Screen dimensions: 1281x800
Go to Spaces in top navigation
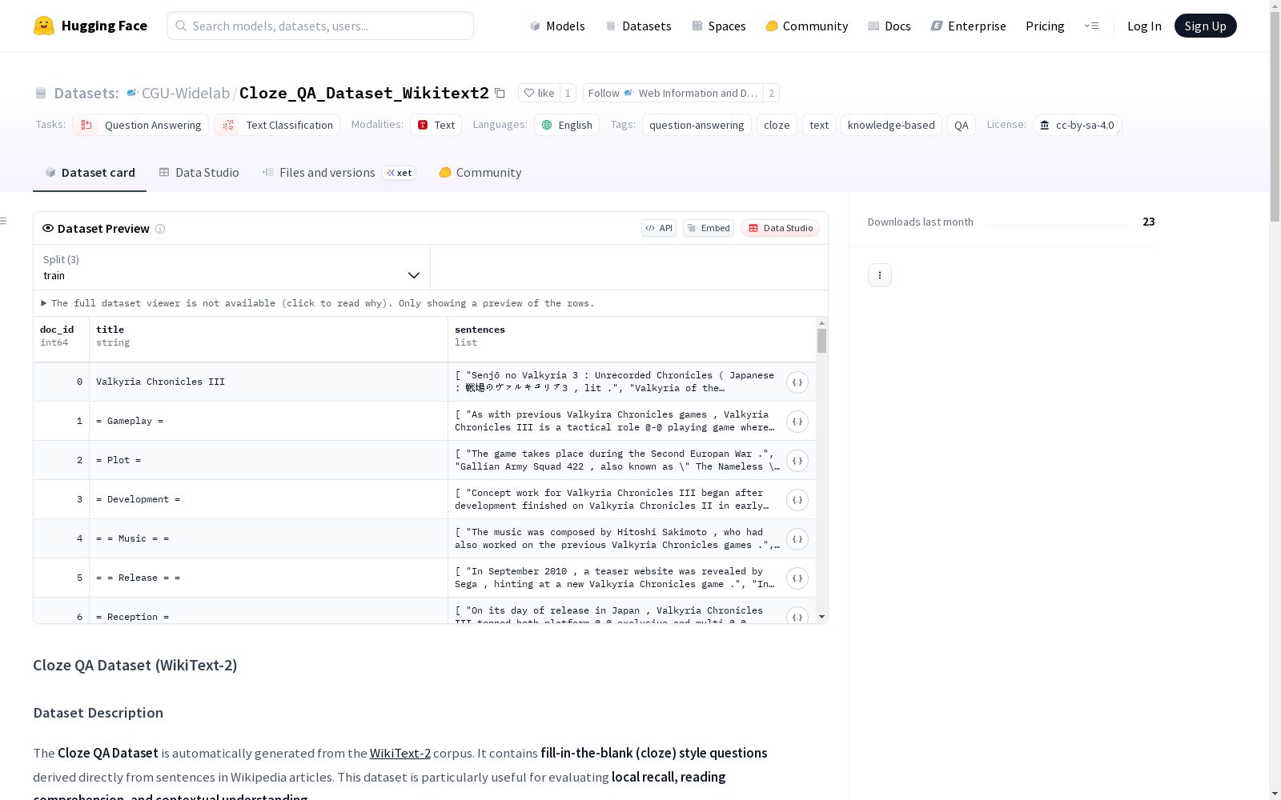coord(719,26)
